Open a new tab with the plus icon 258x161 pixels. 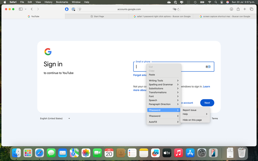pos(245,9)
